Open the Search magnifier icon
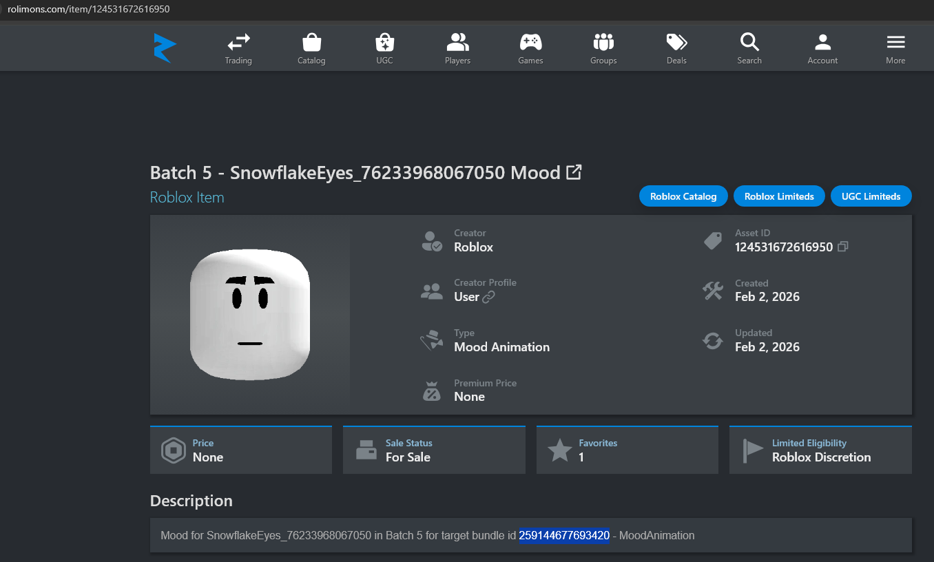The height and width of the screenshot is (562, 934). tap(749, 42)
